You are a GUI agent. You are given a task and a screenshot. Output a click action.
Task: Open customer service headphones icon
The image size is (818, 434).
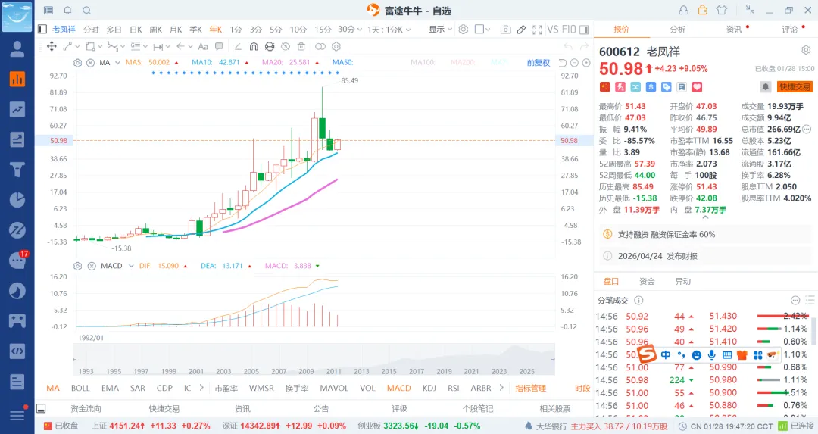tap(683, 11)
